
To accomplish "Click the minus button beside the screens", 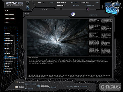I will [102, 8].
